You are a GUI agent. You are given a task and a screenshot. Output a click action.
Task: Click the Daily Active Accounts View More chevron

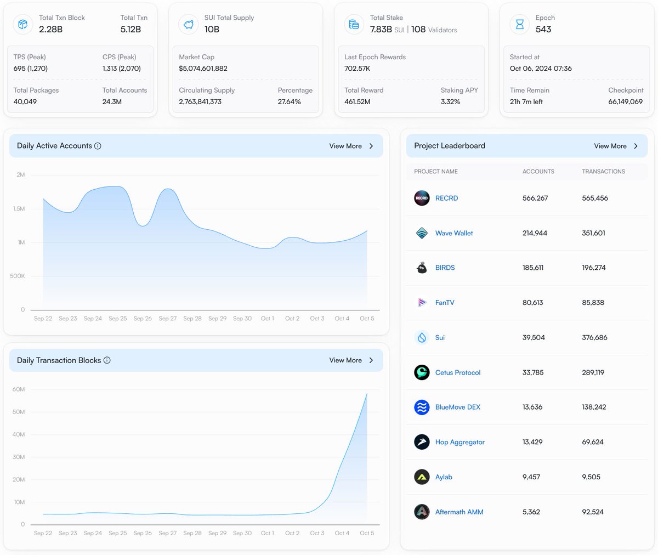(x=371, y=146)
